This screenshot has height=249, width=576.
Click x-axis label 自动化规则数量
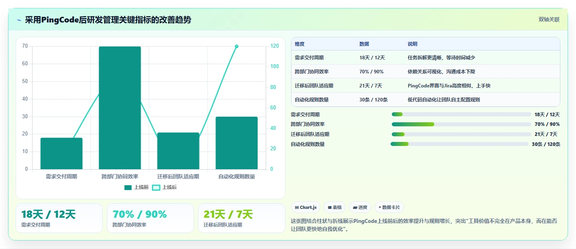pyautogui.click(x=236, y=176)
